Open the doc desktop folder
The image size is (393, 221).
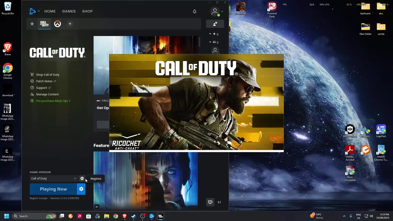click(381, 9)
